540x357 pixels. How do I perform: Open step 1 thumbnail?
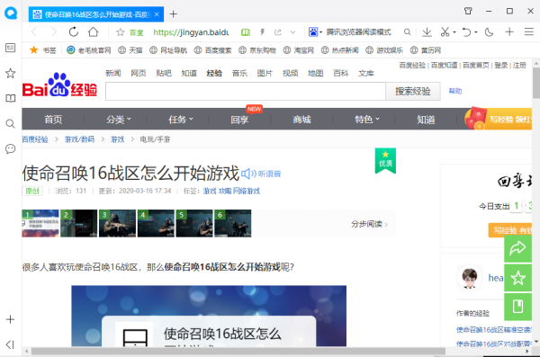coord(40,223)
